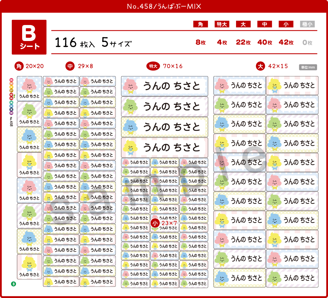Select the yellow character 特大 70×16 sticker
The image size is (328, 298).
point(165,147)
